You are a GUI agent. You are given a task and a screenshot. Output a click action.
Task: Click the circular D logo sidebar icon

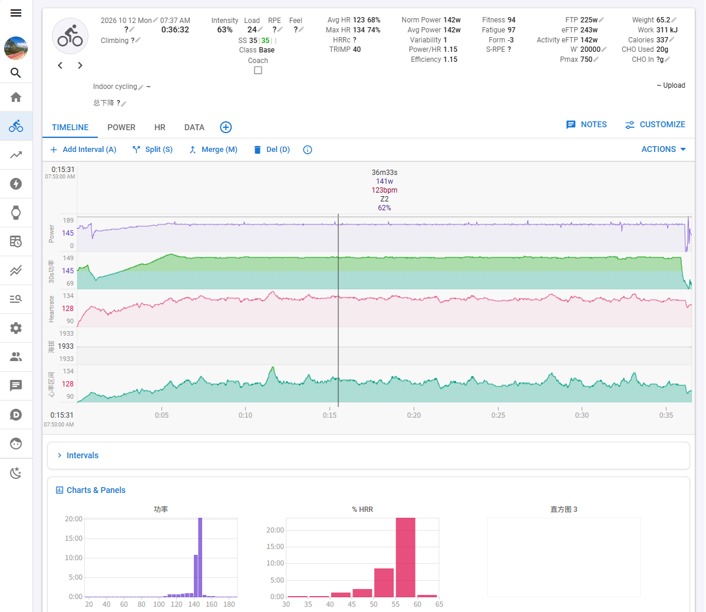(16, 415)
